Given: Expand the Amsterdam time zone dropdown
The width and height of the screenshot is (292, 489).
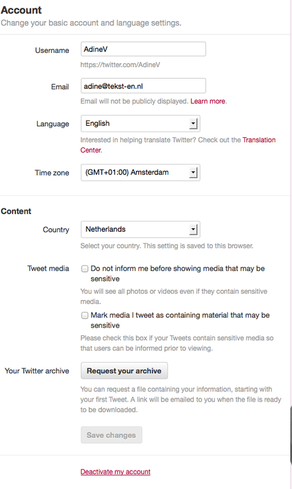Looking at the screenshot, I should point(140,172).
